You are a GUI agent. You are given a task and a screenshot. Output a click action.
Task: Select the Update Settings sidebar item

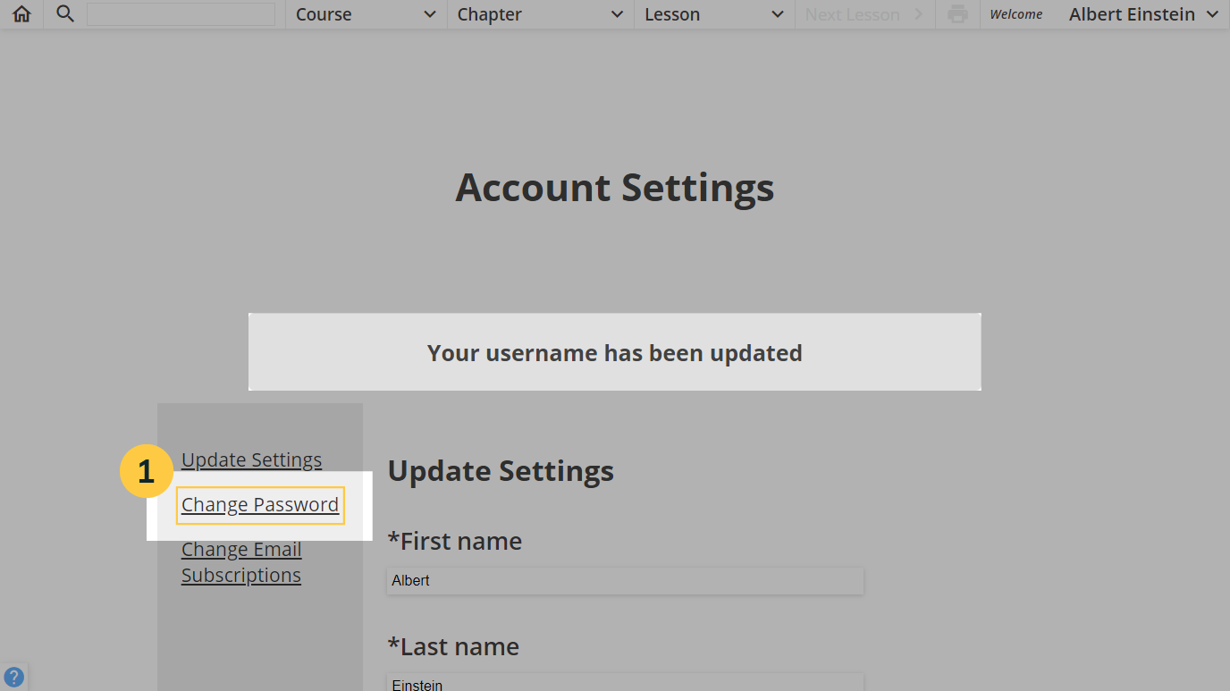pos(251,459)
